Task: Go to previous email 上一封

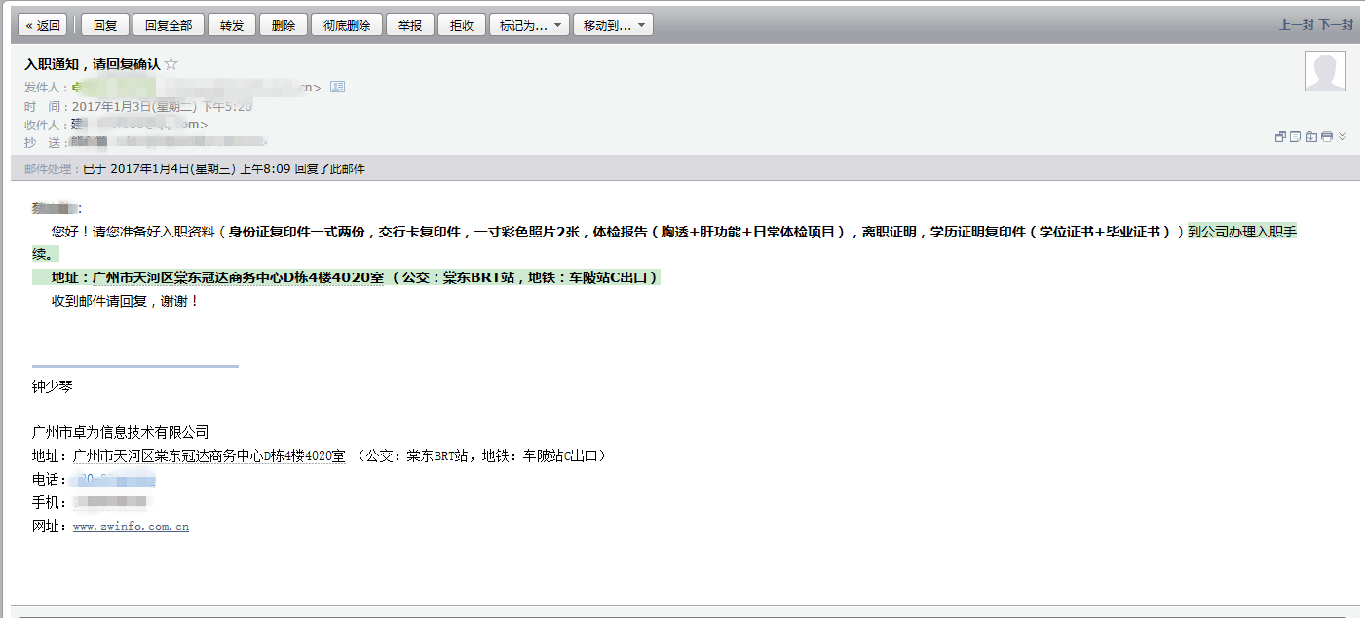Action: (1296, 25)
